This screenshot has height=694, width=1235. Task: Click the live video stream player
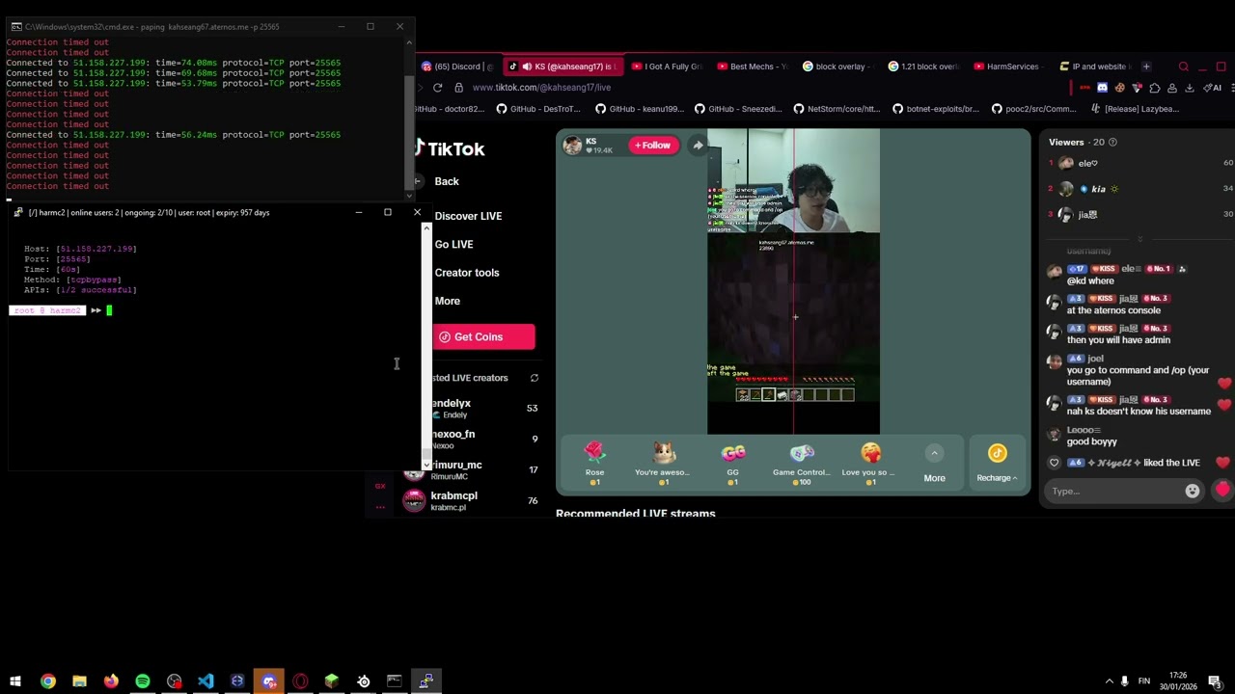click(793, 281)
